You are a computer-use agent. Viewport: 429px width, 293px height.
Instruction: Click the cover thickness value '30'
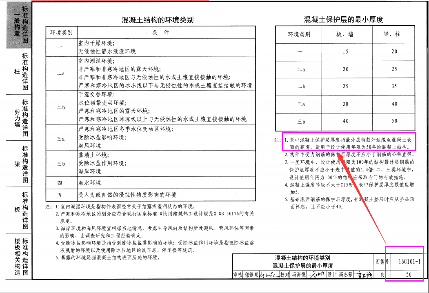click(346, 104)
